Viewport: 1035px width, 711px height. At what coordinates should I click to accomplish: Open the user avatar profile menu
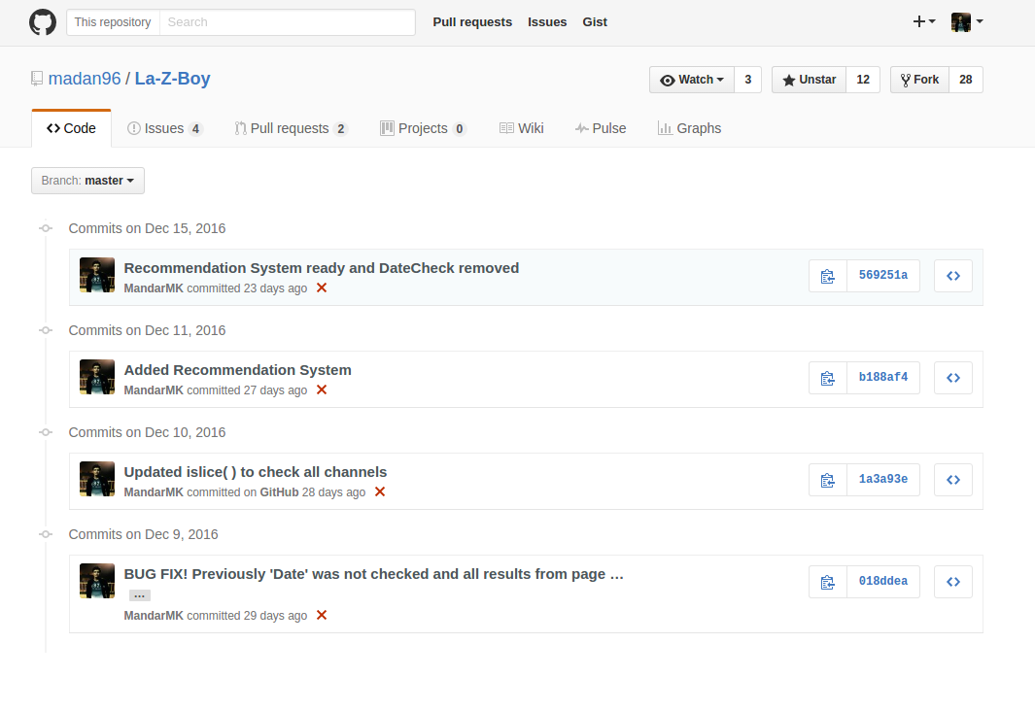[966, 22]
